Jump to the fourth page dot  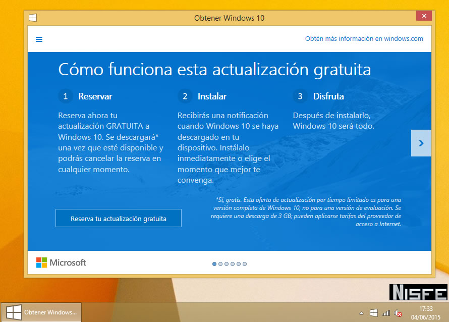click(233, 263)
